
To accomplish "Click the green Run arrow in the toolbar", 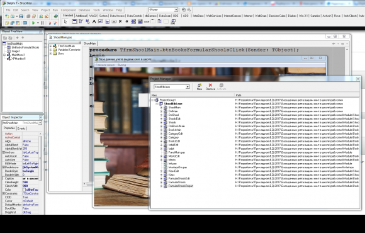I will coord(33,23).
